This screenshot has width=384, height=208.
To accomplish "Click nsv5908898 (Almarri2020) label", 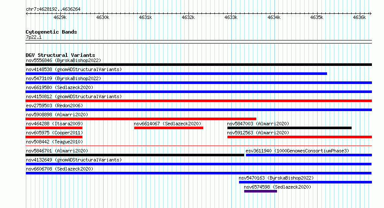I will [57, 115].
